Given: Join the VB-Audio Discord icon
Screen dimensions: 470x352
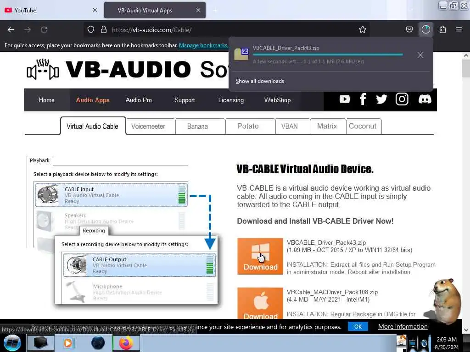Looking at the screenshot, I should pyautogui.click(x=425, y=99).
